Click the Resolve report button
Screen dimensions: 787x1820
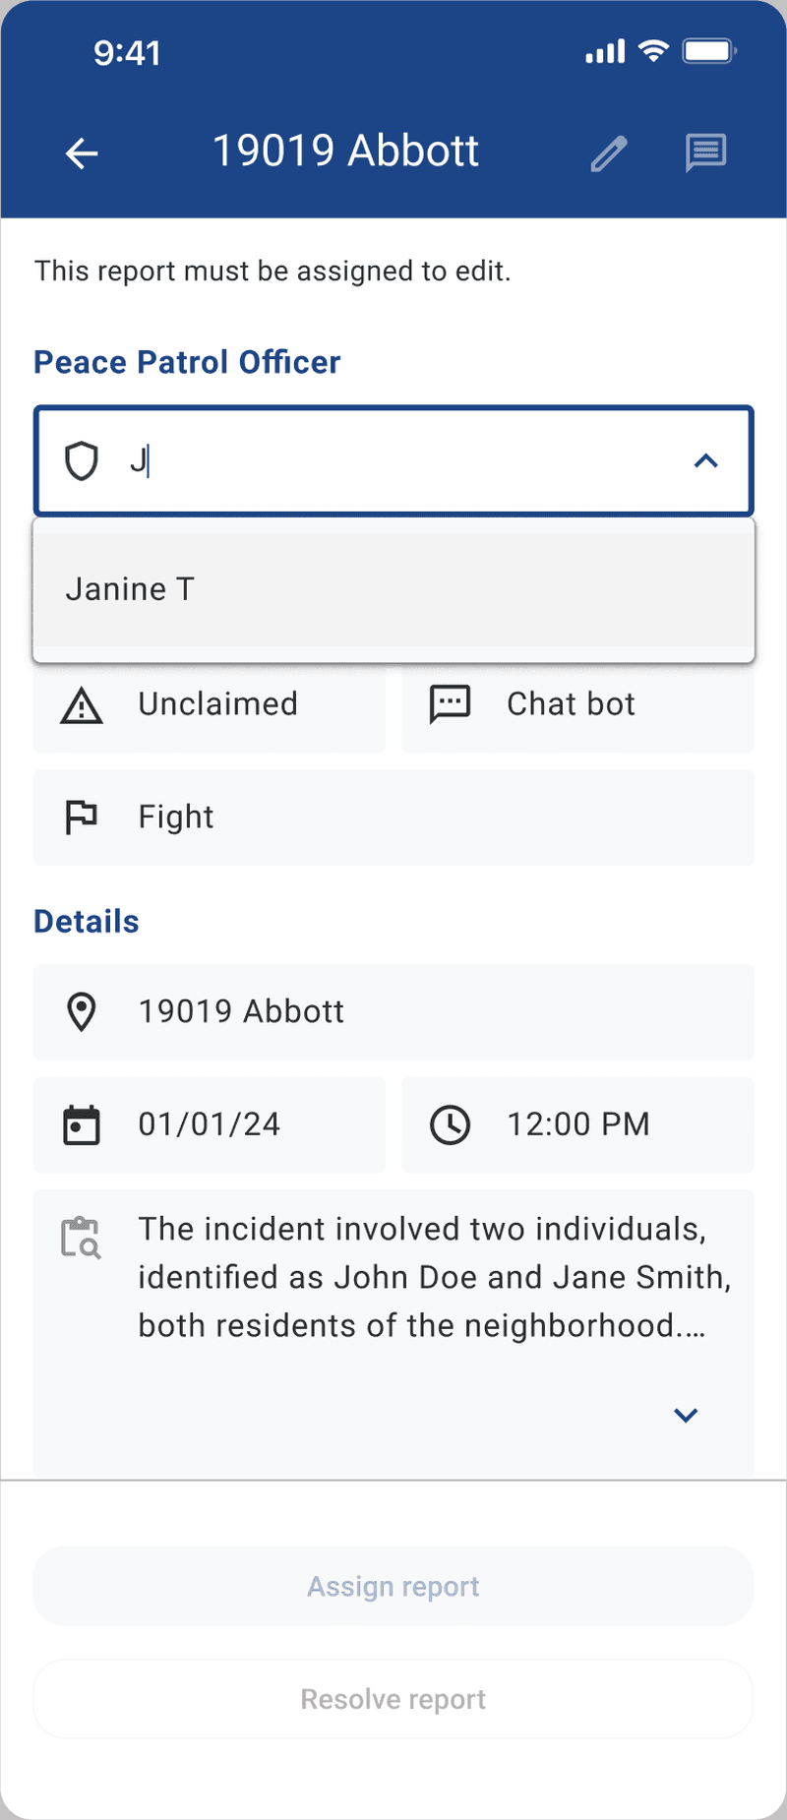pyautogui.click(x=393, y=1699)
